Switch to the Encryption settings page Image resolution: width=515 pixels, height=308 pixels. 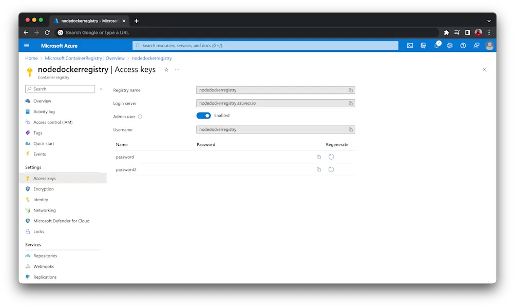pyautogui.click(x=44, y=189)
